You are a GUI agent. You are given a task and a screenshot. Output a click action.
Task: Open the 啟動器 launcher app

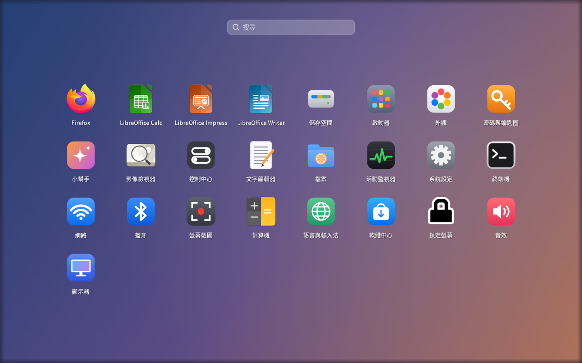(x=381, y=99)
